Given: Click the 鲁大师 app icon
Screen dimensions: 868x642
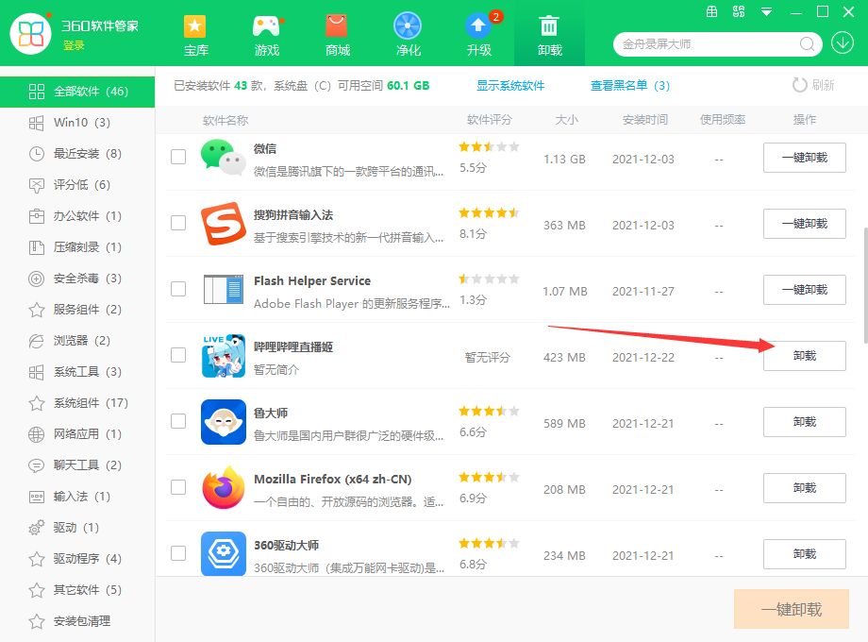Looking at the screenshot, I should [224, 421].
